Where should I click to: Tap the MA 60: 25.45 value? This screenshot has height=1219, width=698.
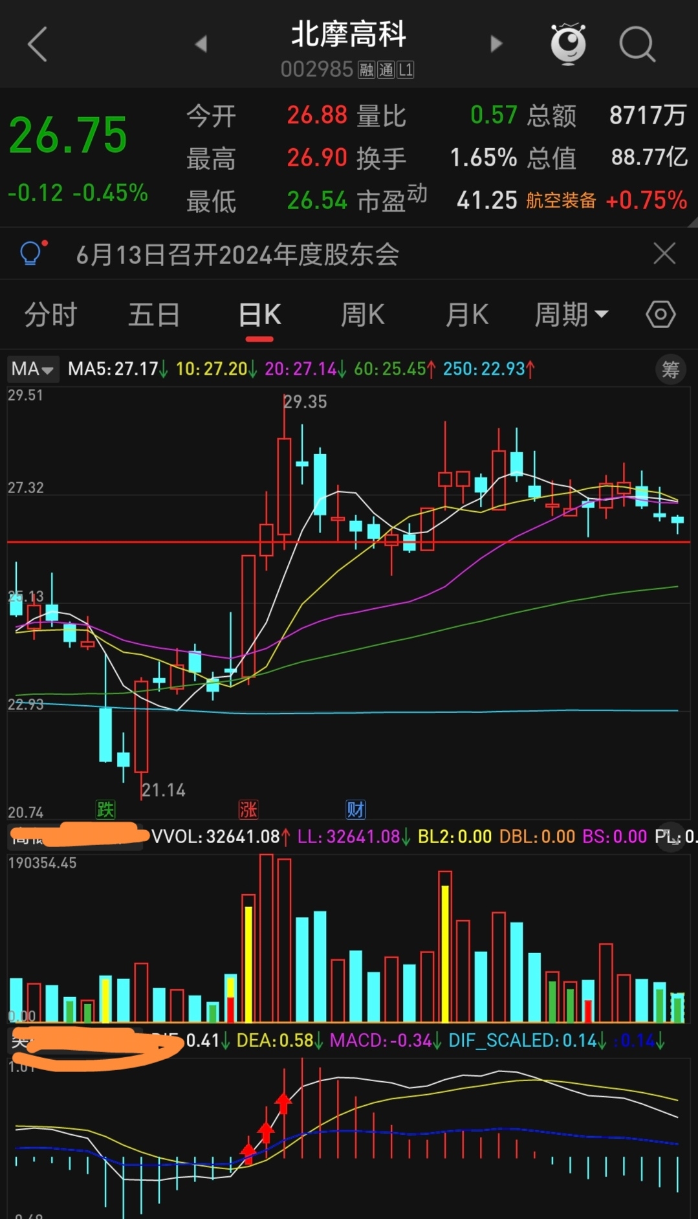click(x=395, y=369)
